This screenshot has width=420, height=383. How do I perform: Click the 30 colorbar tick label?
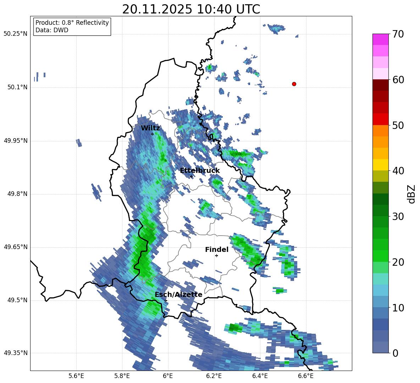398,216
